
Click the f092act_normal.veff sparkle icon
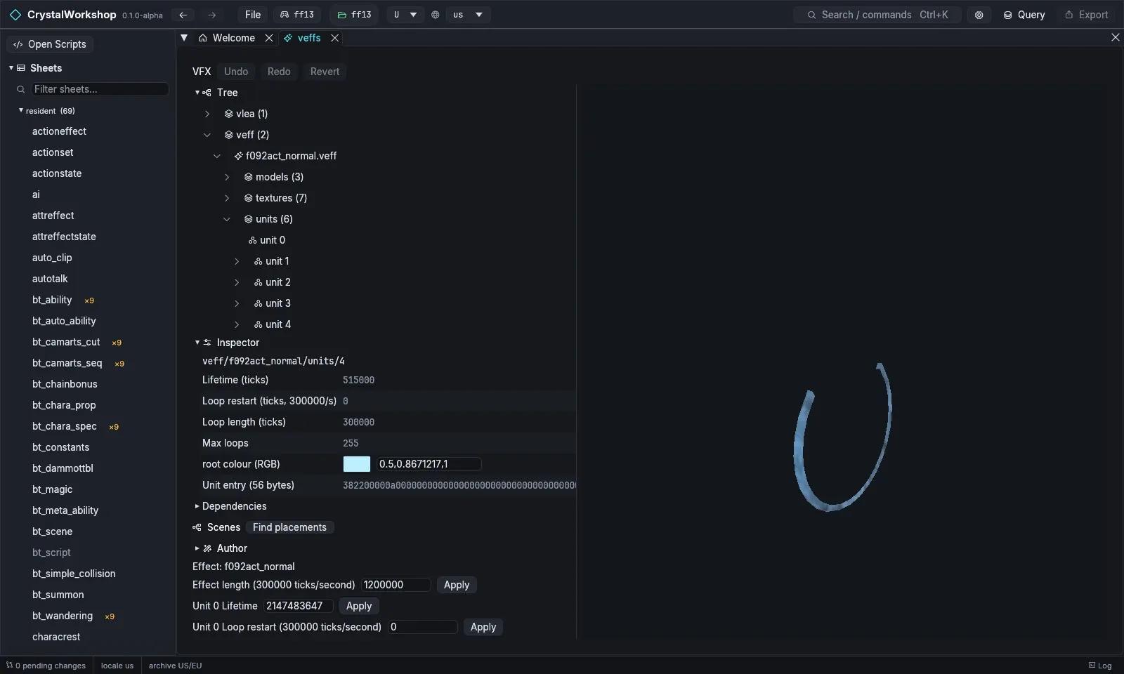(239, 156)
